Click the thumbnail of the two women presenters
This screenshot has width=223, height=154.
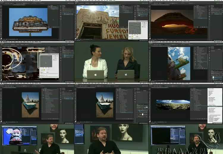(x=111, y=61)
